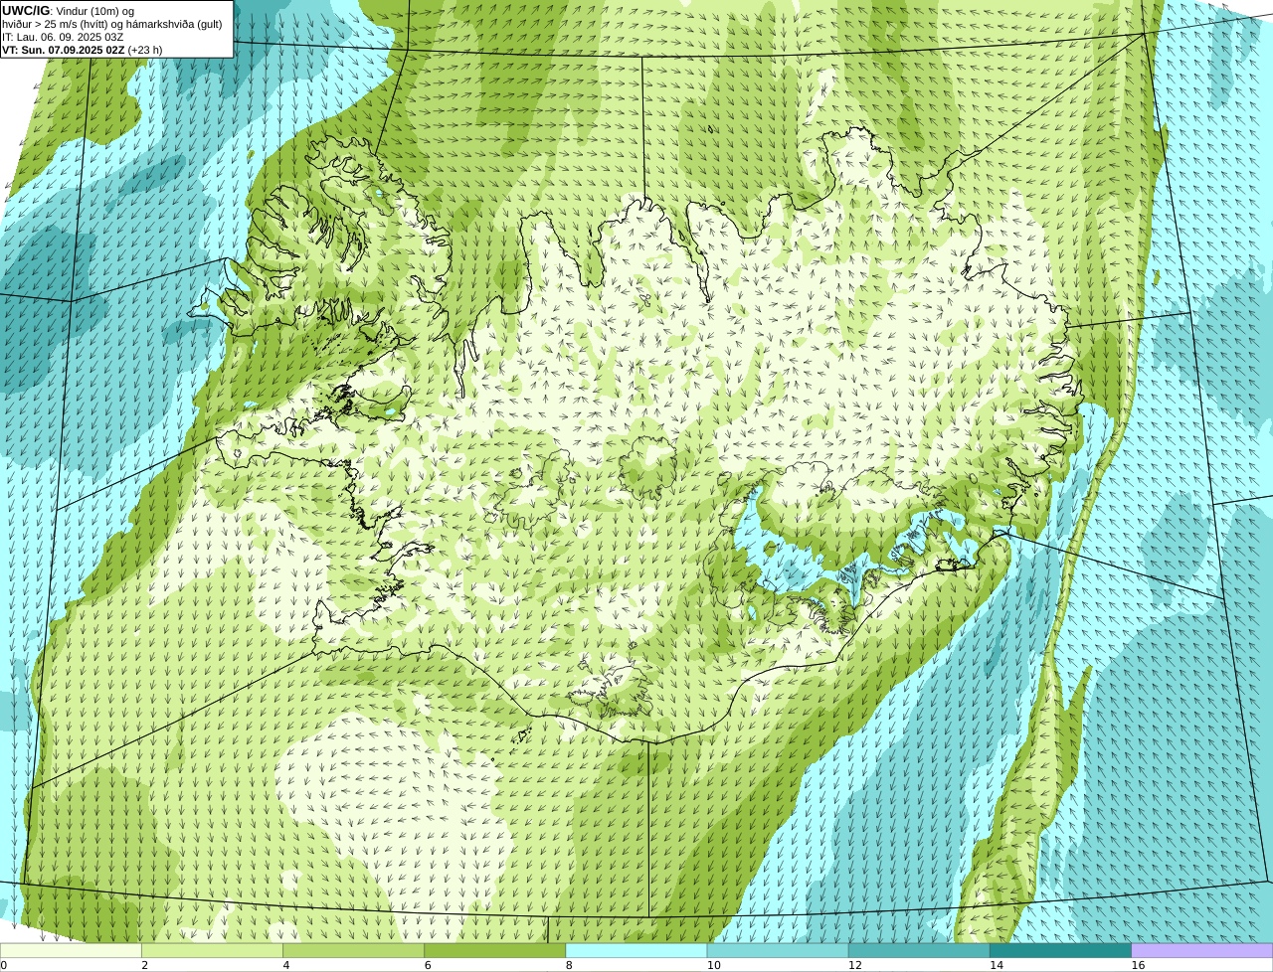1273x972 pixels.
Task: Click the light green 2–4 m/s legend swatch
Action: (212, 950)
